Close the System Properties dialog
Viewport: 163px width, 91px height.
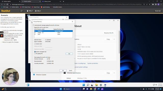pyautogui.click(x=67, y=17)
